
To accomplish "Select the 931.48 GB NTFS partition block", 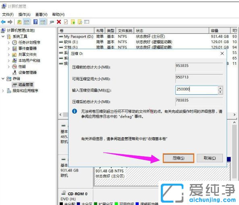I will 162,176.
